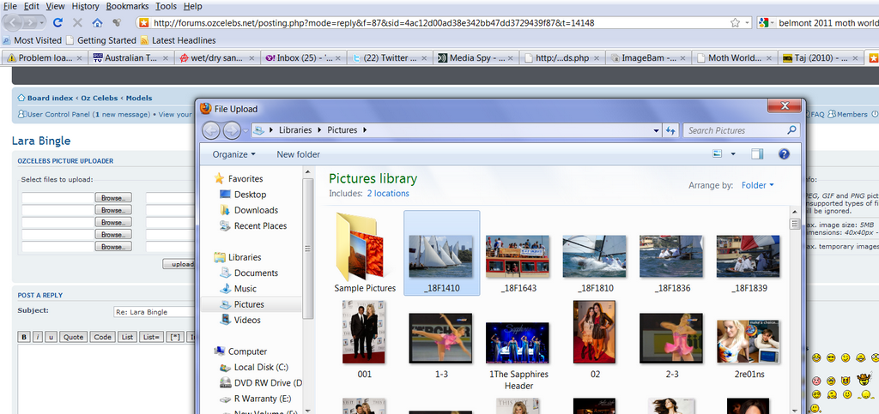The height and width of the screenshot is (414, 879).
Task: Toggle bold with the B formatting button
Action: pos(25,337)
